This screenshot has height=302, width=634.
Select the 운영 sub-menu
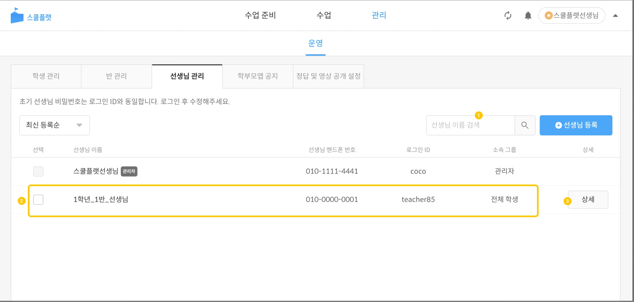coord(315,43)
